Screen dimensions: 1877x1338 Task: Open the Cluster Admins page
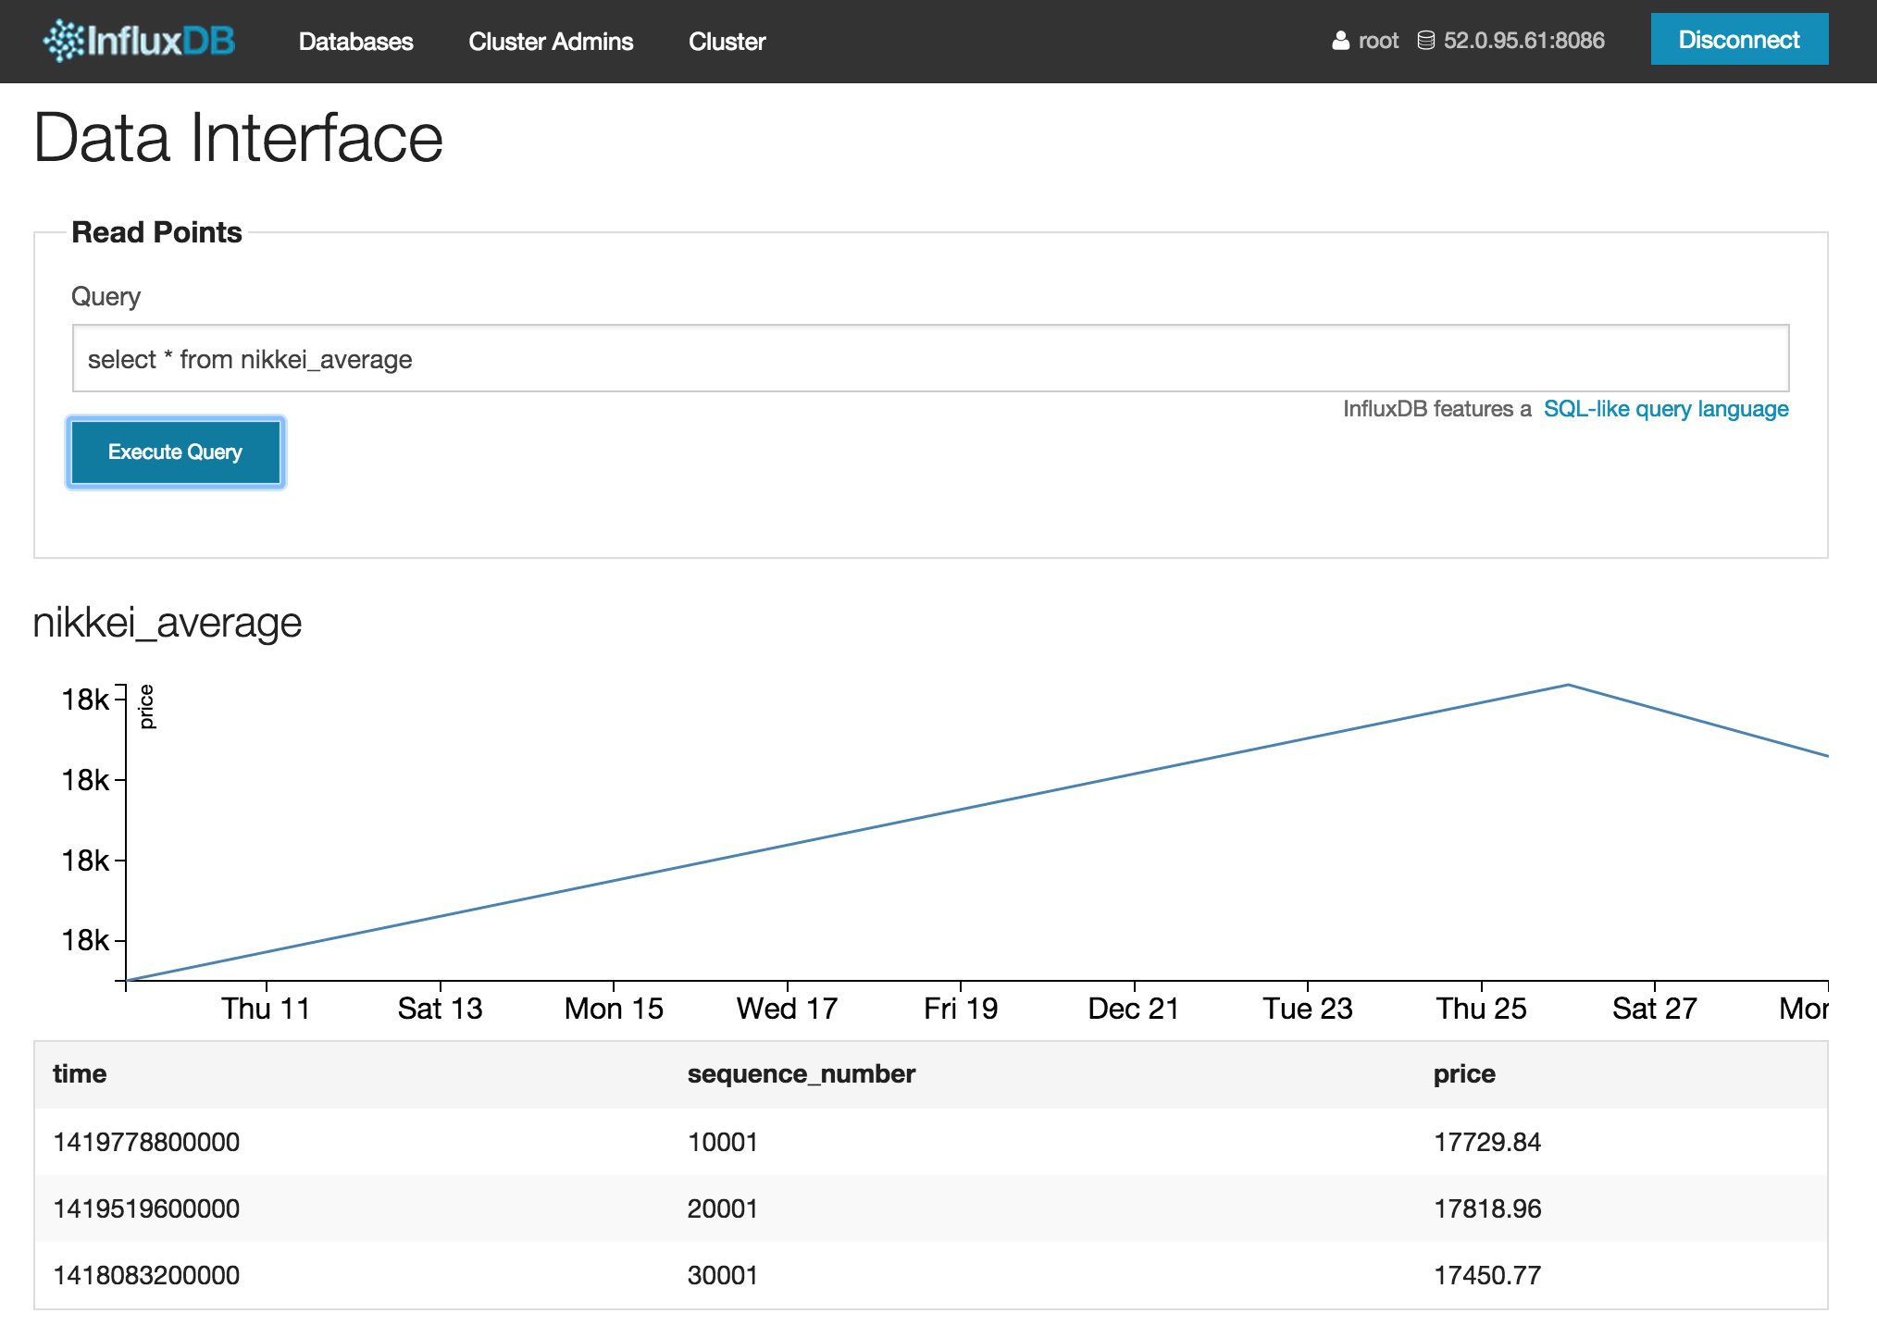[x=551, y=42]
